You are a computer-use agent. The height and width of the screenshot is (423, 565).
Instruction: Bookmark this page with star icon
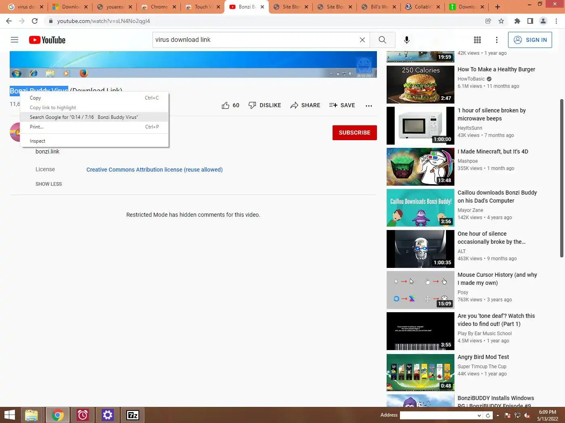click(501, 21)
